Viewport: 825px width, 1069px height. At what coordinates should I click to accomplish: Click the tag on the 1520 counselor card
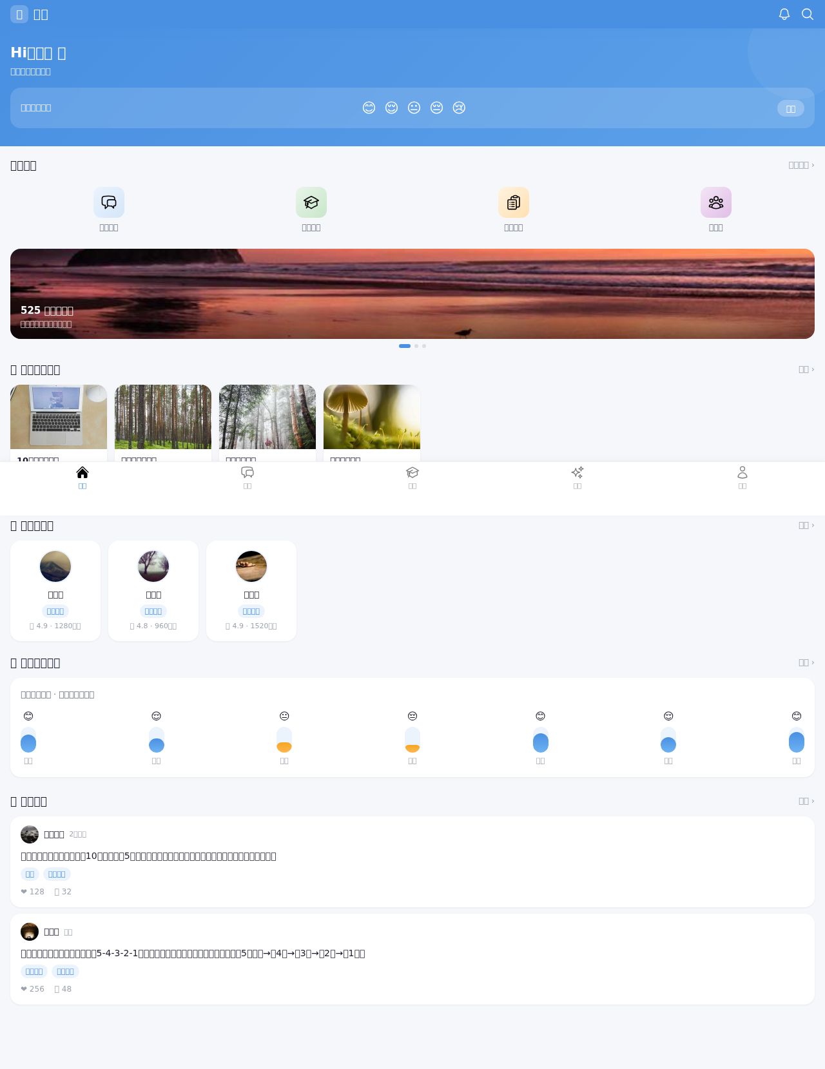[251, 611]
